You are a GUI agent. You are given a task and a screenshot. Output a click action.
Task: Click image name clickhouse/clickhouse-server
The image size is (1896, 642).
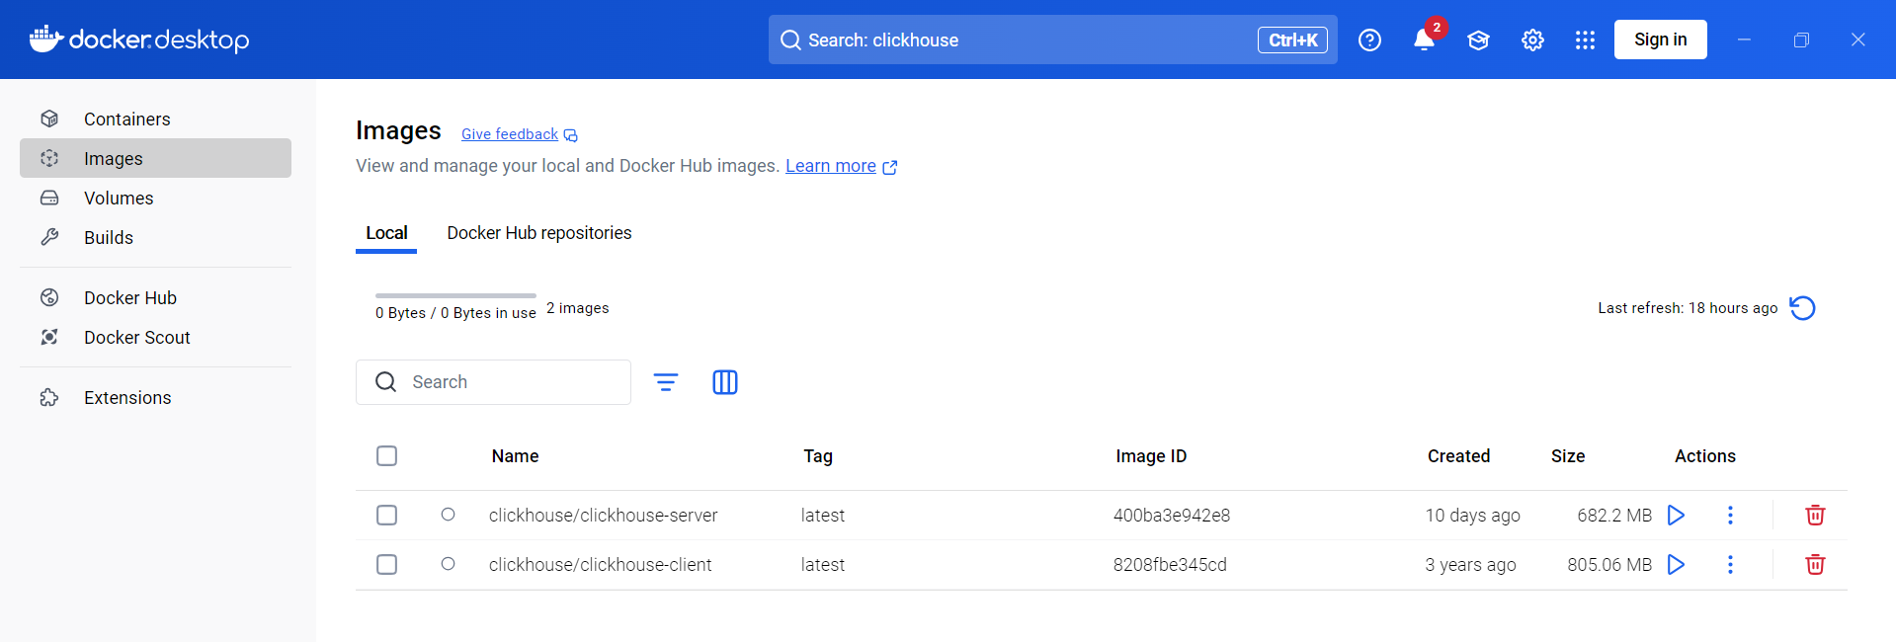coord(603,516)
